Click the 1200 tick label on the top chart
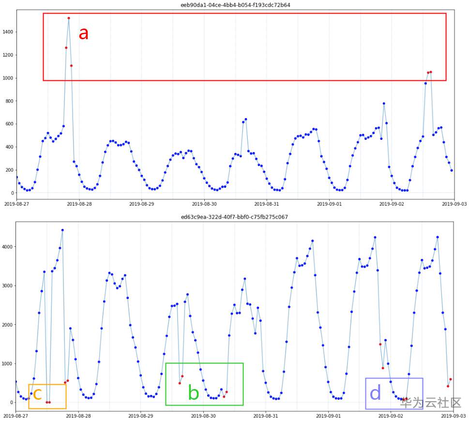The height and width of the screenshot is (422, 471). tap(8, 55)
